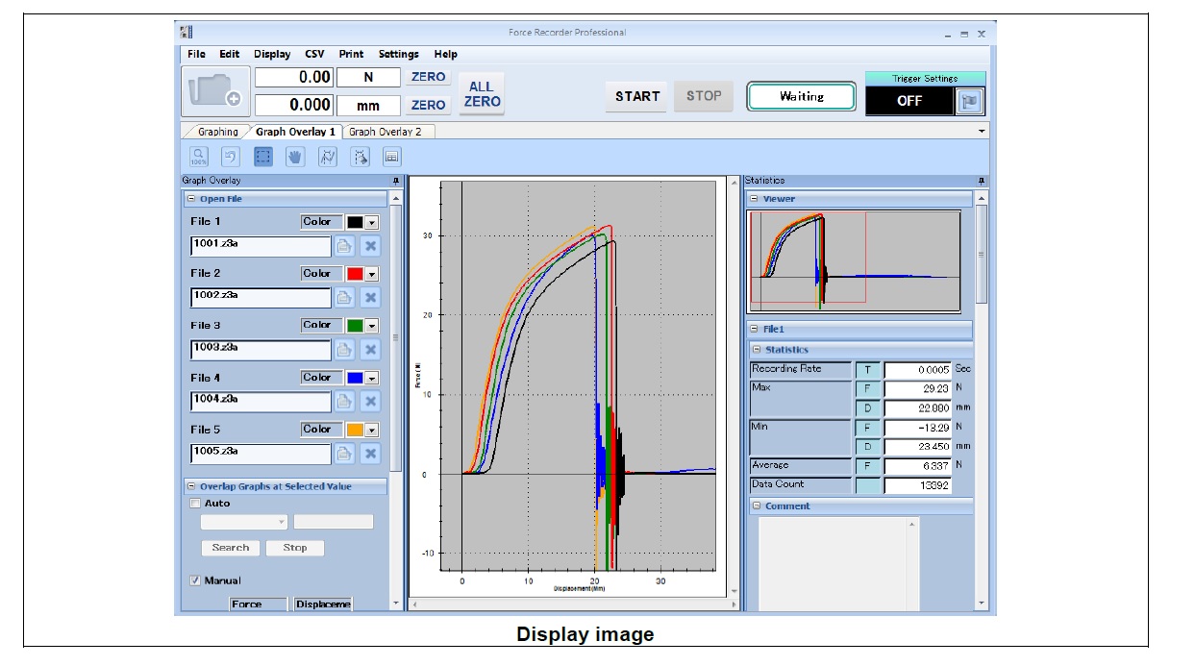Collapse the Open File section
This screenshot has height=666, width=1195.
[191, 199]
